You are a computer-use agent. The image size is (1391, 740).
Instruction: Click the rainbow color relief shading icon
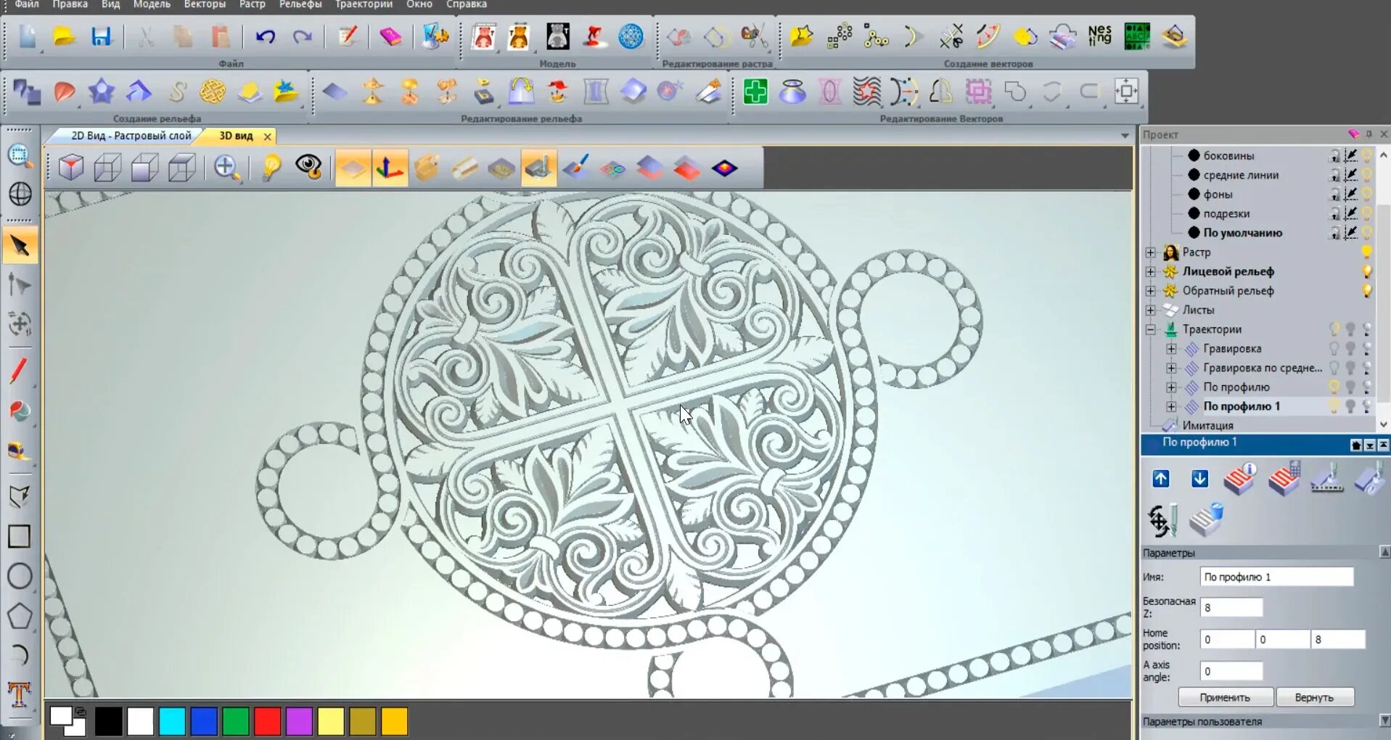[x=724, y=168]
